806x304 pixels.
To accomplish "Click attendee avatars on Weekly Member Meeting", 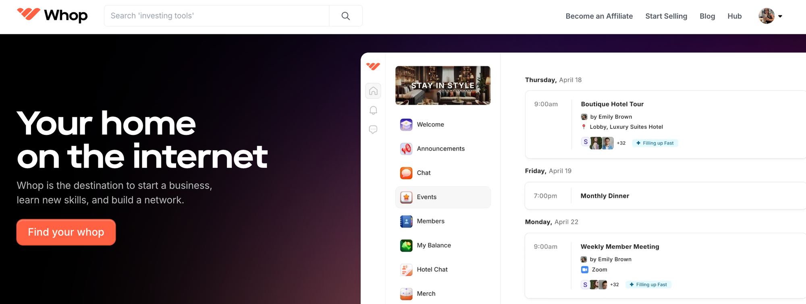I will coord(594,285).
